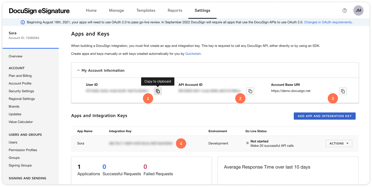Open the help question mark icon

tap(345, 11)
